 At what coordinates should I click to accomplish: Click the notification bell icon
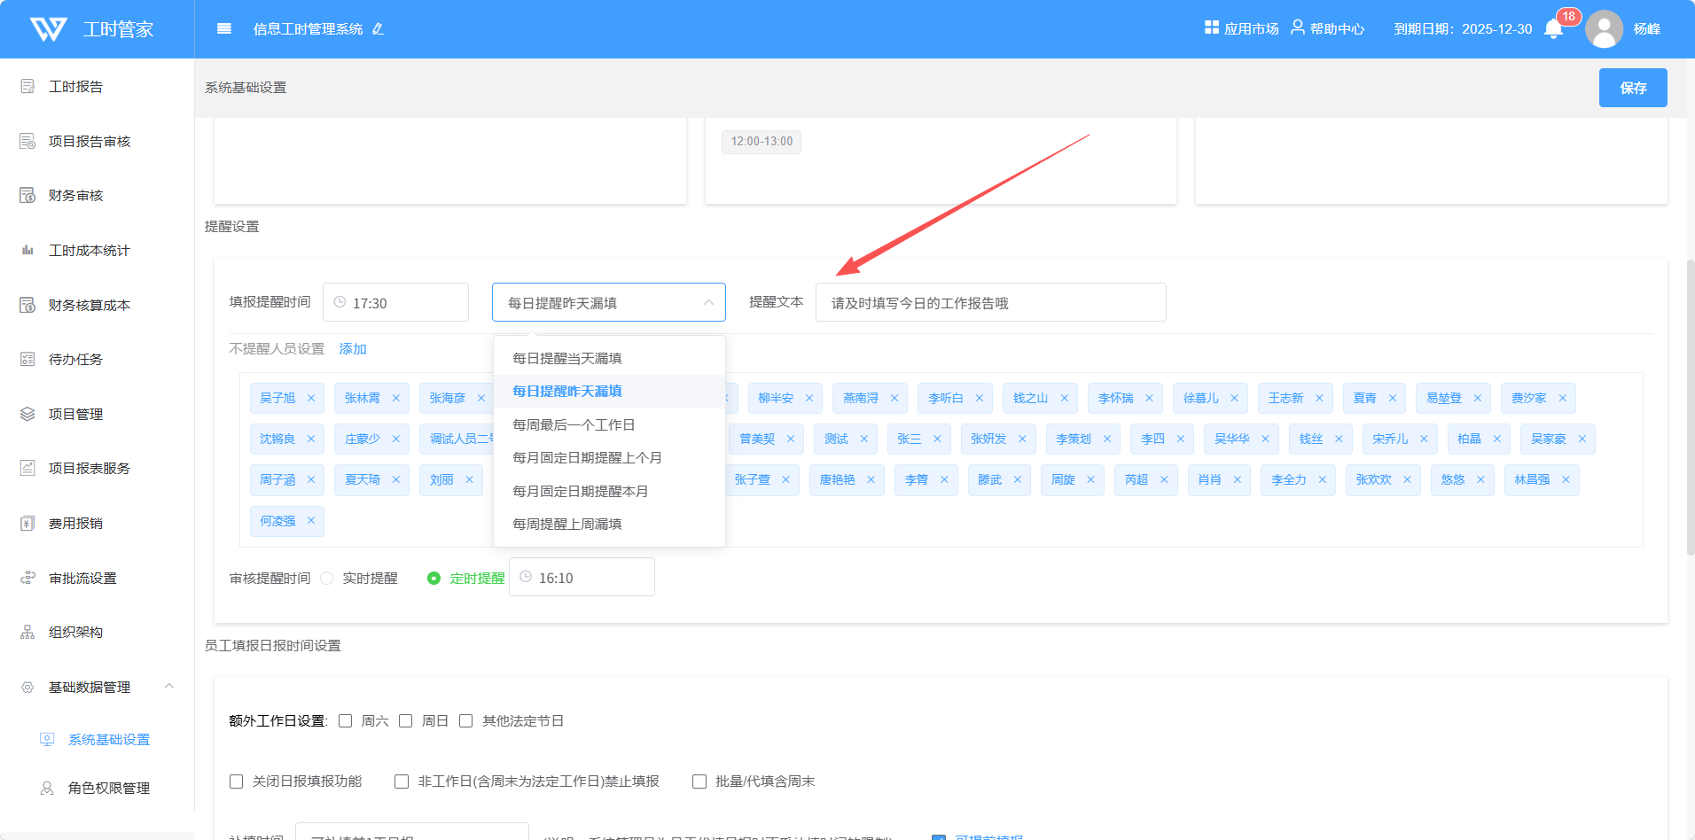[1553, 29]
